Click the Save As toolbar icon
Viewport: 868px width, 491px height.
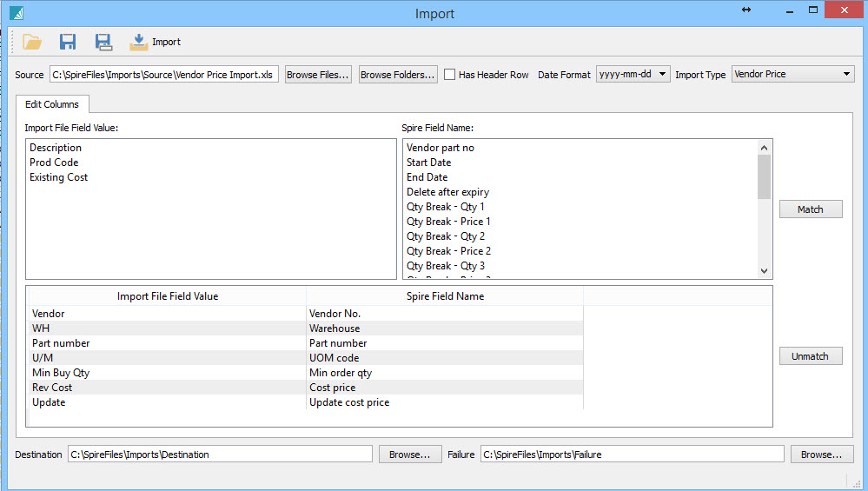[x=103, y=42]
